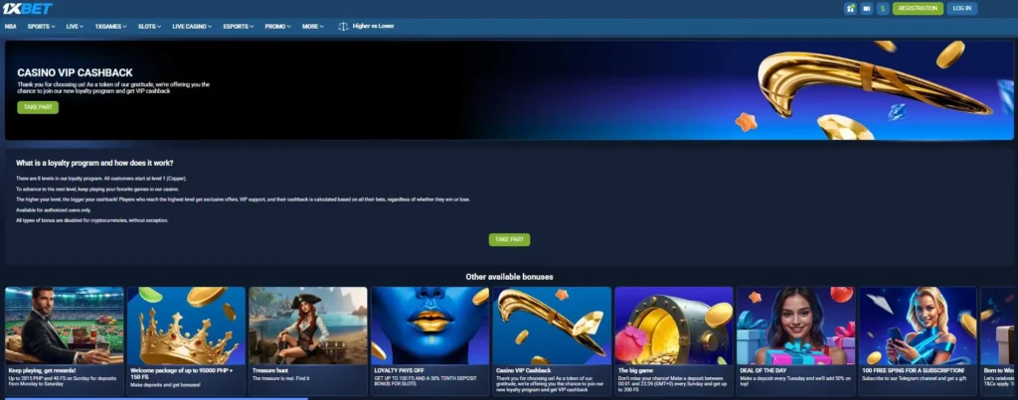
Task: Open the gift bonuses icon in header
Action: (850, 8)
